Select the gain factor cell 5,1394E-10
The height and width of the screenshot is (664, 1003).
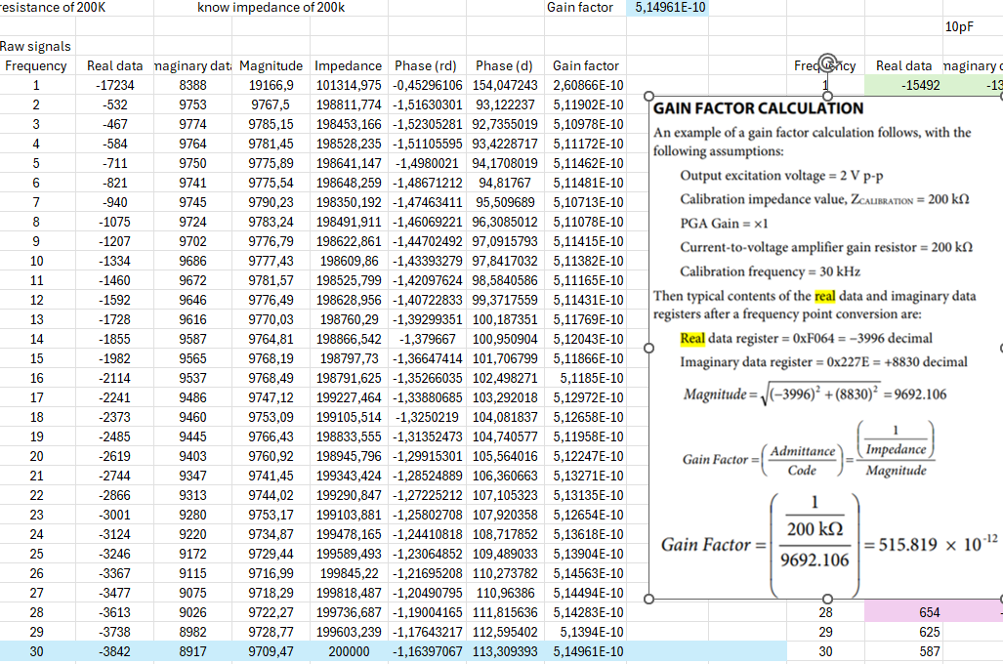tap(585, 632)
